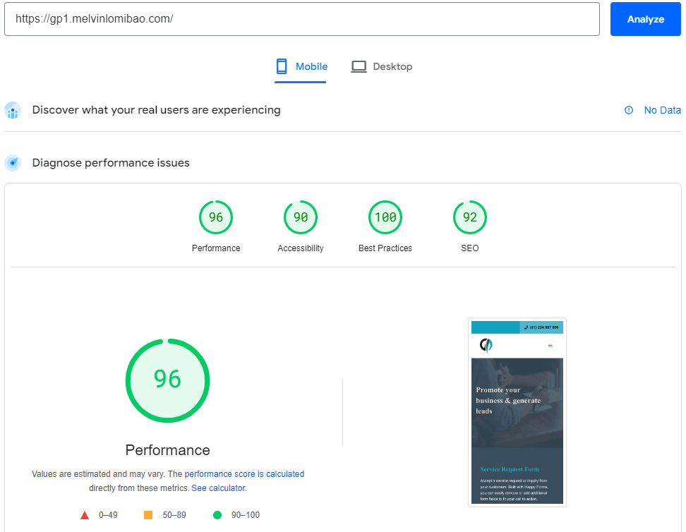The image size is (686, 532).
Task: Switch to the Desktop tab
Action: [x=382, y=67]
